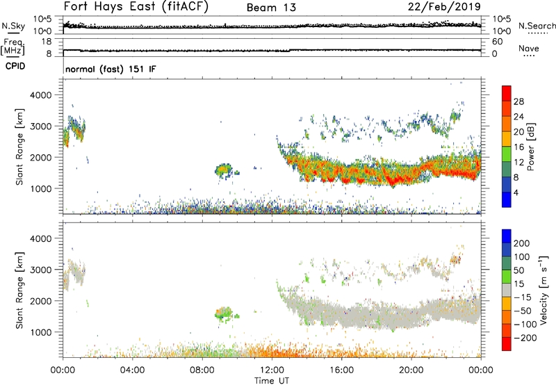
Task: Click the '04:00' time axis tick label
Action: pos(132,370)
